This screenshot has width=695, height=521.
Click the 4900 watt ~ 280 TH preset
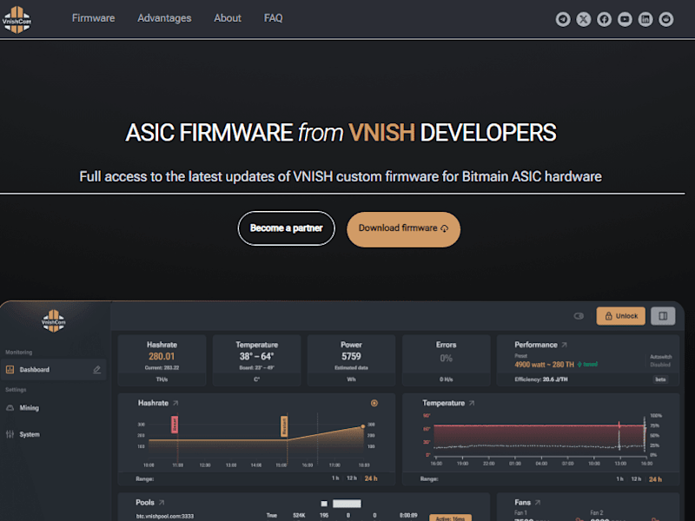tap(545, 365)
